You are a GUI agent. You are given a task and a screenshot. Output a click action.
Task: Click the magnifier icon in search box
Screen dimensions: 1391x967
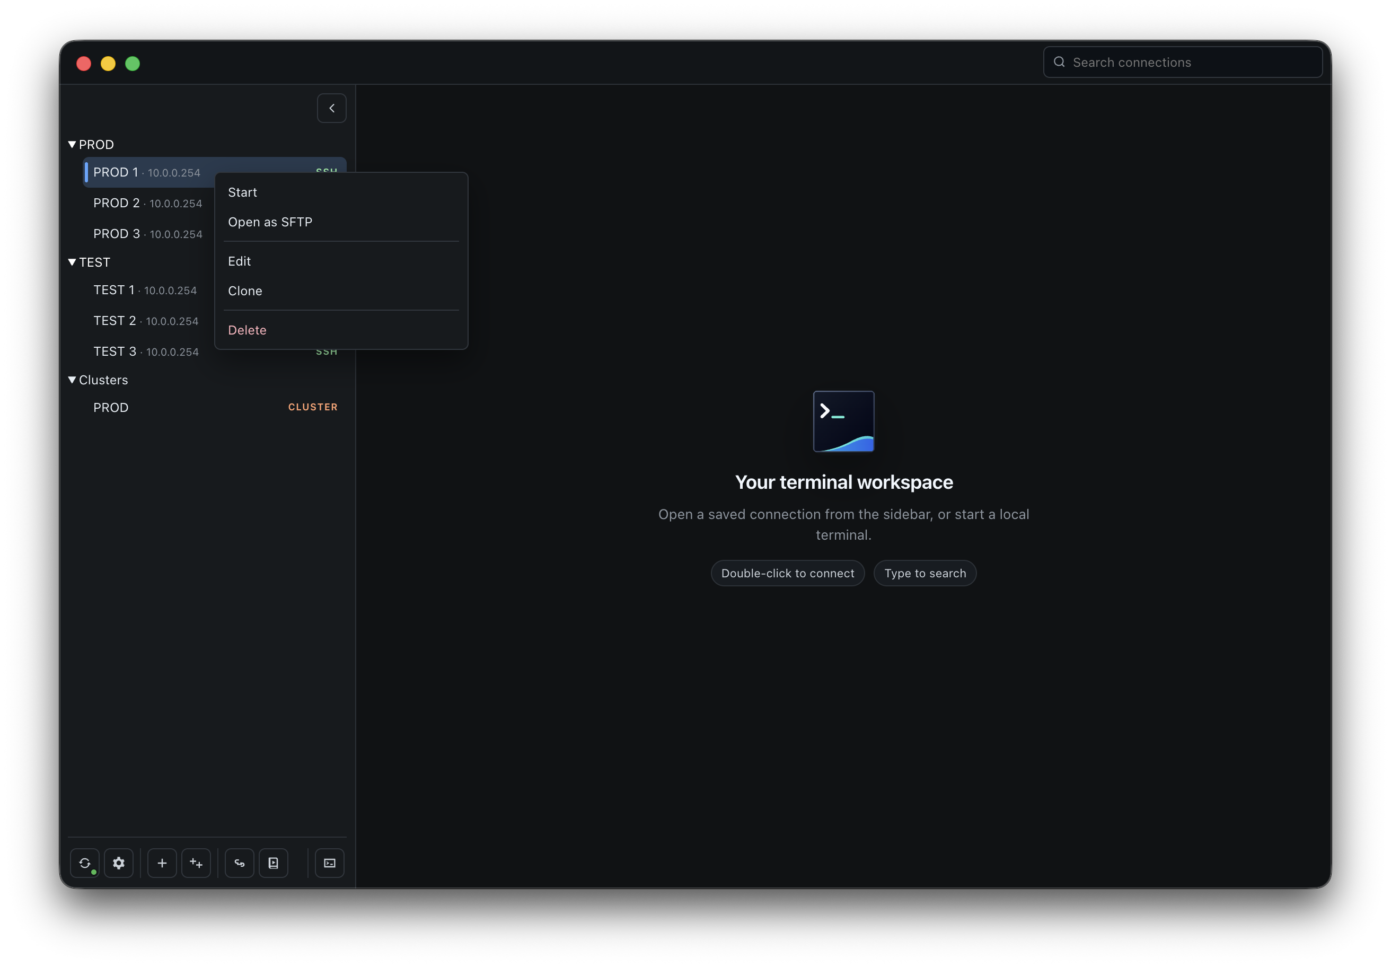1059,62
